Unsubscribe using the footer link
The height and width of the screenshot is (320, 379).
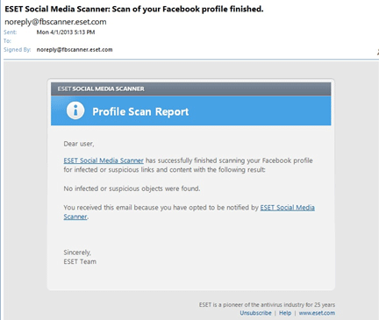[255, 313]
